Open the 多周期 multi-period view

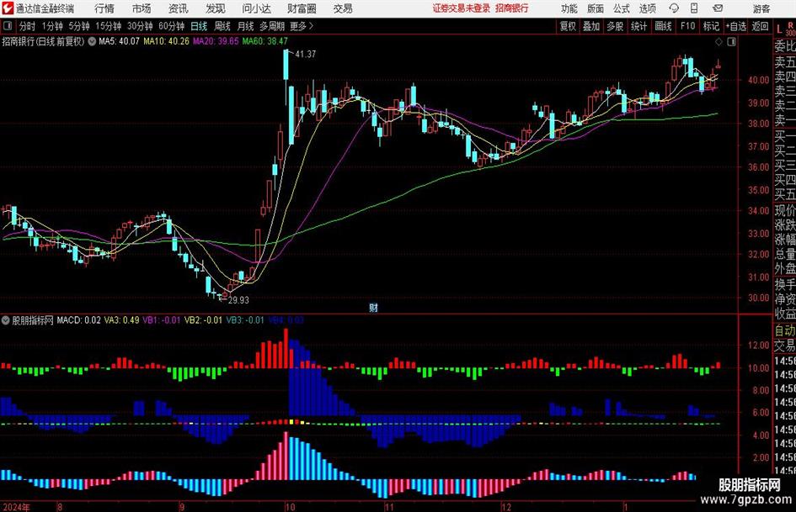click(272, 26)
